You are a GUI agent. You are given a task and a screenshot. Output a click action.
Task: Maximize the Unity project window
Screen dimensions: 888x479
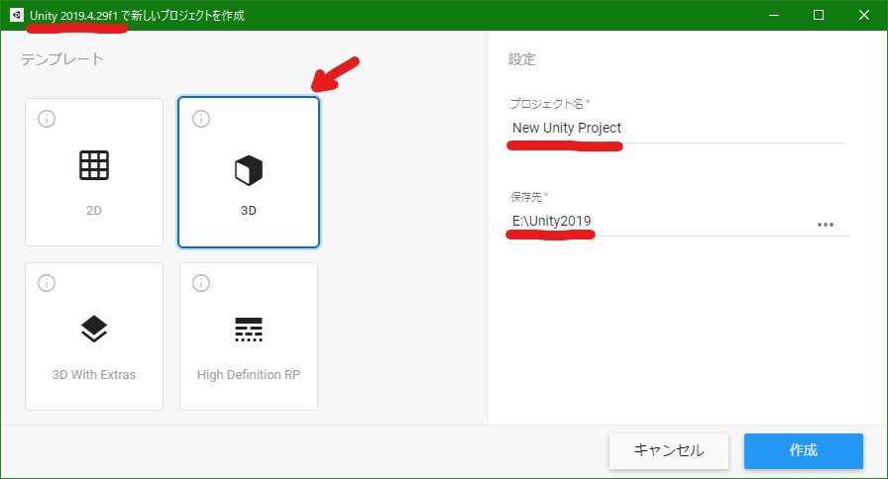[819, 15]
